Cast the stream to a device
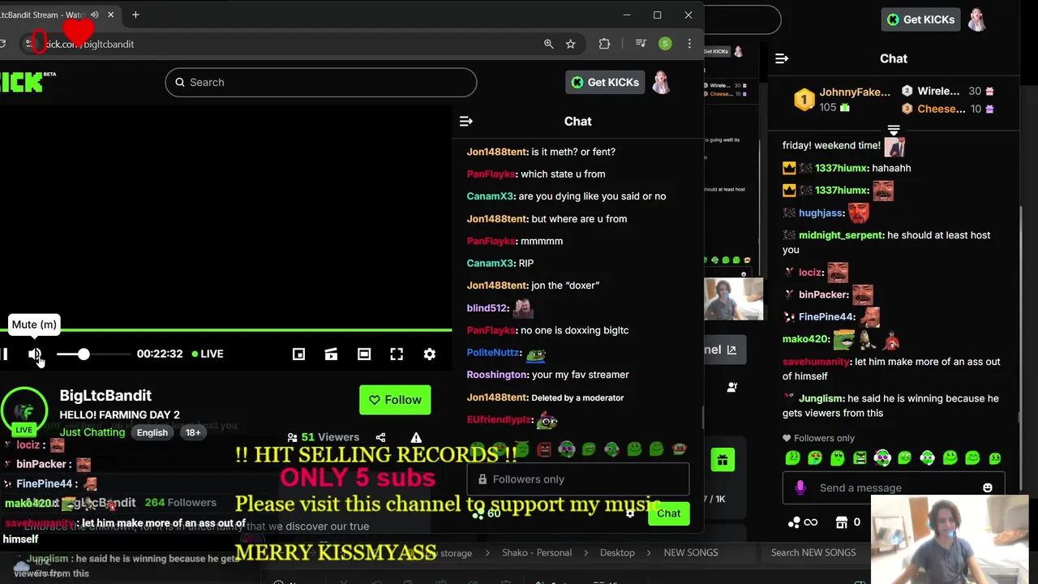Viewport: 1038px width, 584px height. click(x=331, y=354)
